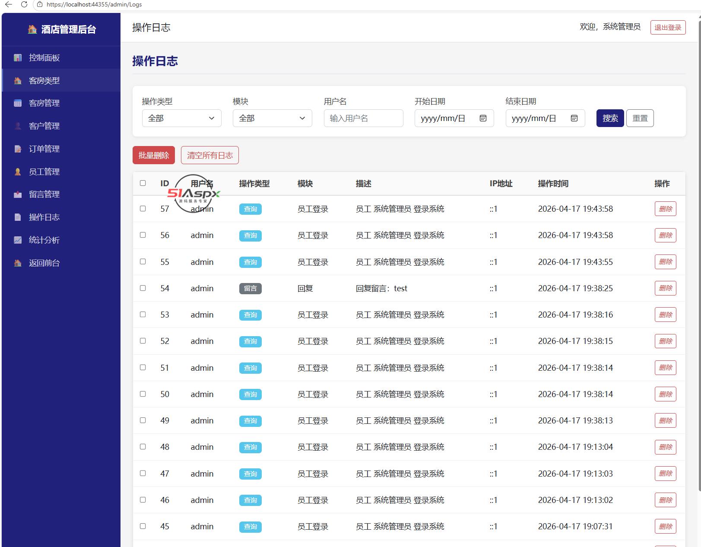Click the site security lock icon in address bar
This screenshot has width=701, height=547.
coord(40,4)
